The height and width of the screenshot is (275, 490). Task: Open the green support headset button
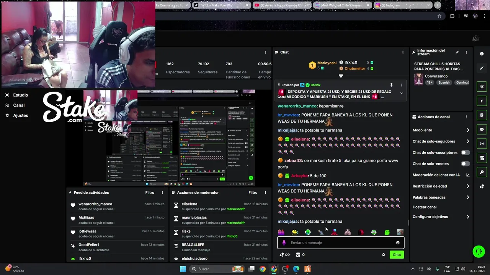(478, 251)
